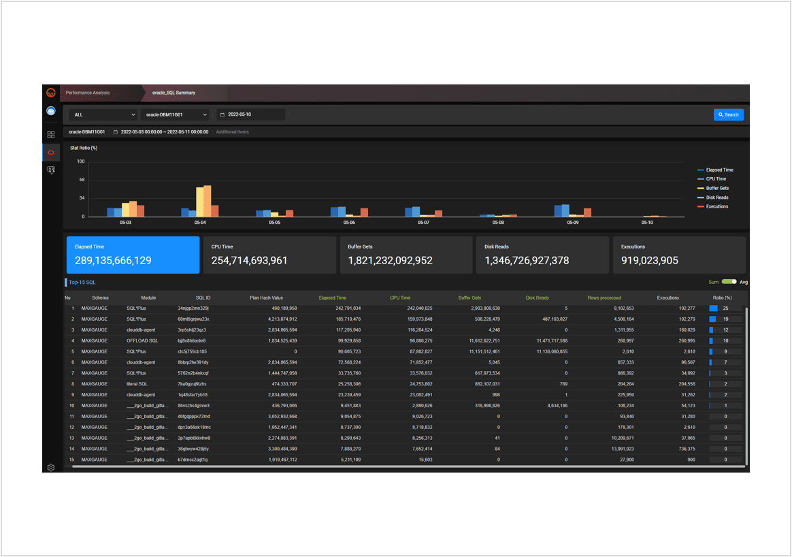Toggle the Sum/Avg switch

[729, 282]
